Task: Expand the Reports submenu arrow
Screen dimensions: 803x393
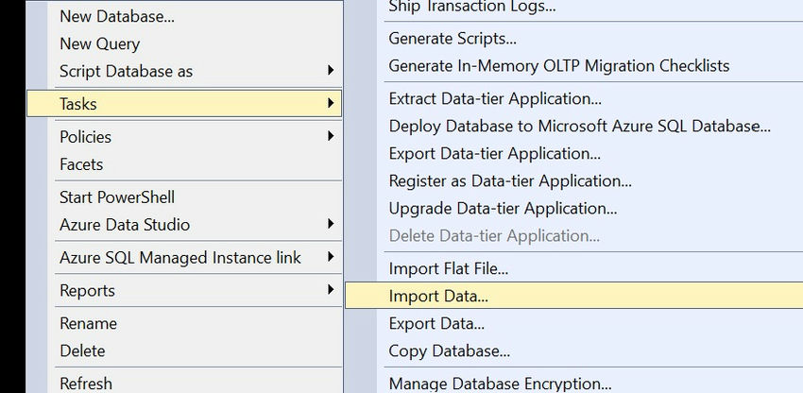Action: click(x=331, y=290)
